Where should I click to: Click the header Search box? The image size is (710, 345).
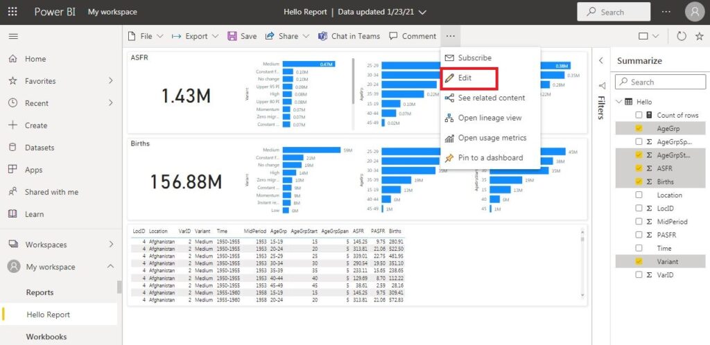tap(614, 12)
